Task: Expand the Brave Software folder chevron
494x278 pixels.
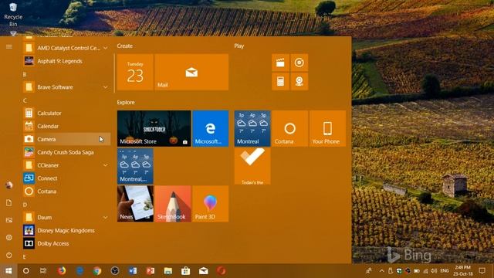Action: [105, 87]
